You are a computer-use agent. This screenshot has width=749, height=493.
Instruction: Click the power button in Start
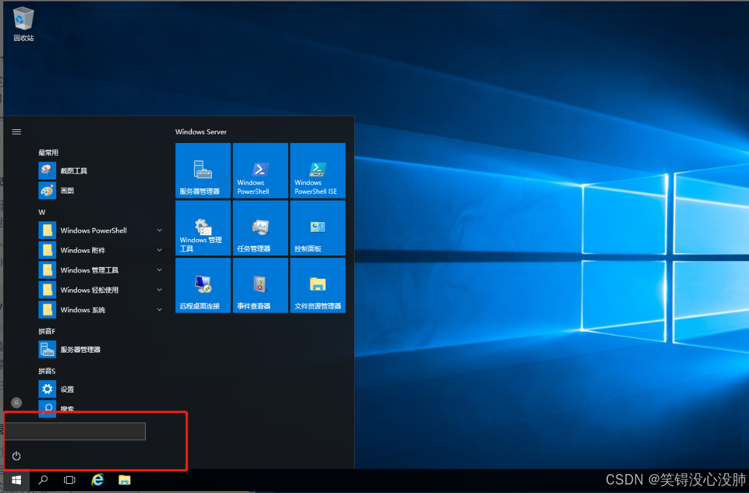click(x=16, y=456)
